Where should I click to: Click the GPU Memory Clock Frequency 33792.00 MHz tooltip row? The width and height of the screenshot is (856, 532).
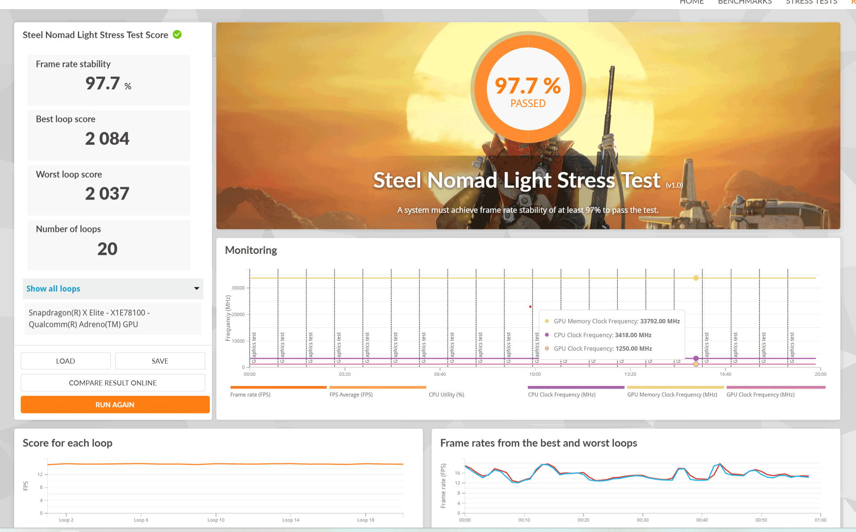click(612, 321)
